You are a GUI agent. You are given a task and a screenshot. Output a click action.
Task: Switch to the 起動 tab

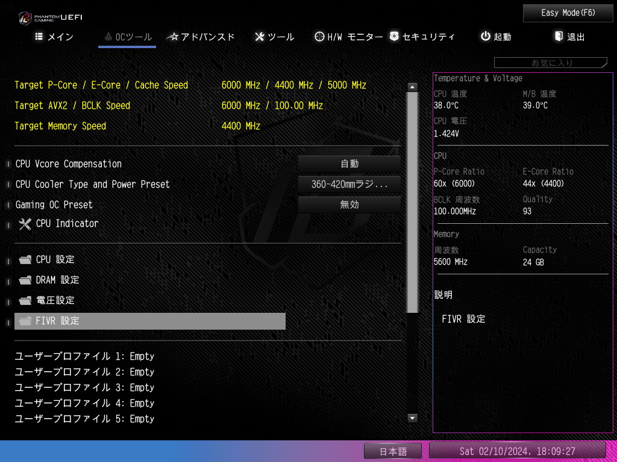(x=496, y=37)
